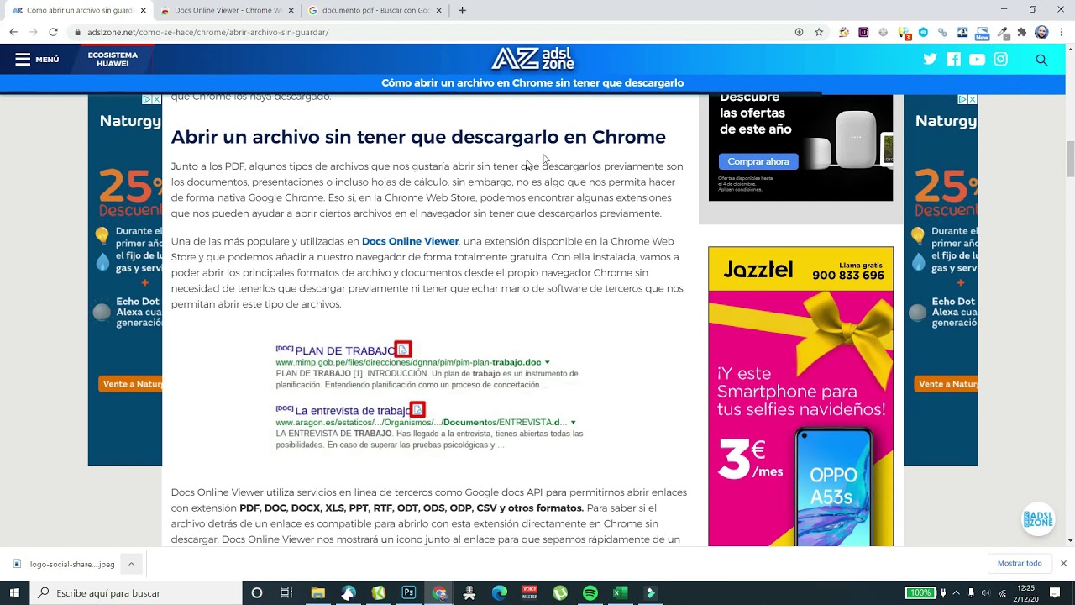
Task: Open Spotify from the taskbar
Action: coord(590,592)
